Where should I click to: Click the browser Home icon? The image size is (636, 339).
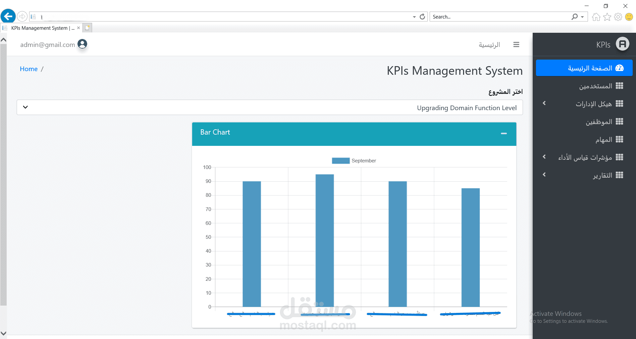click(596, 17)
